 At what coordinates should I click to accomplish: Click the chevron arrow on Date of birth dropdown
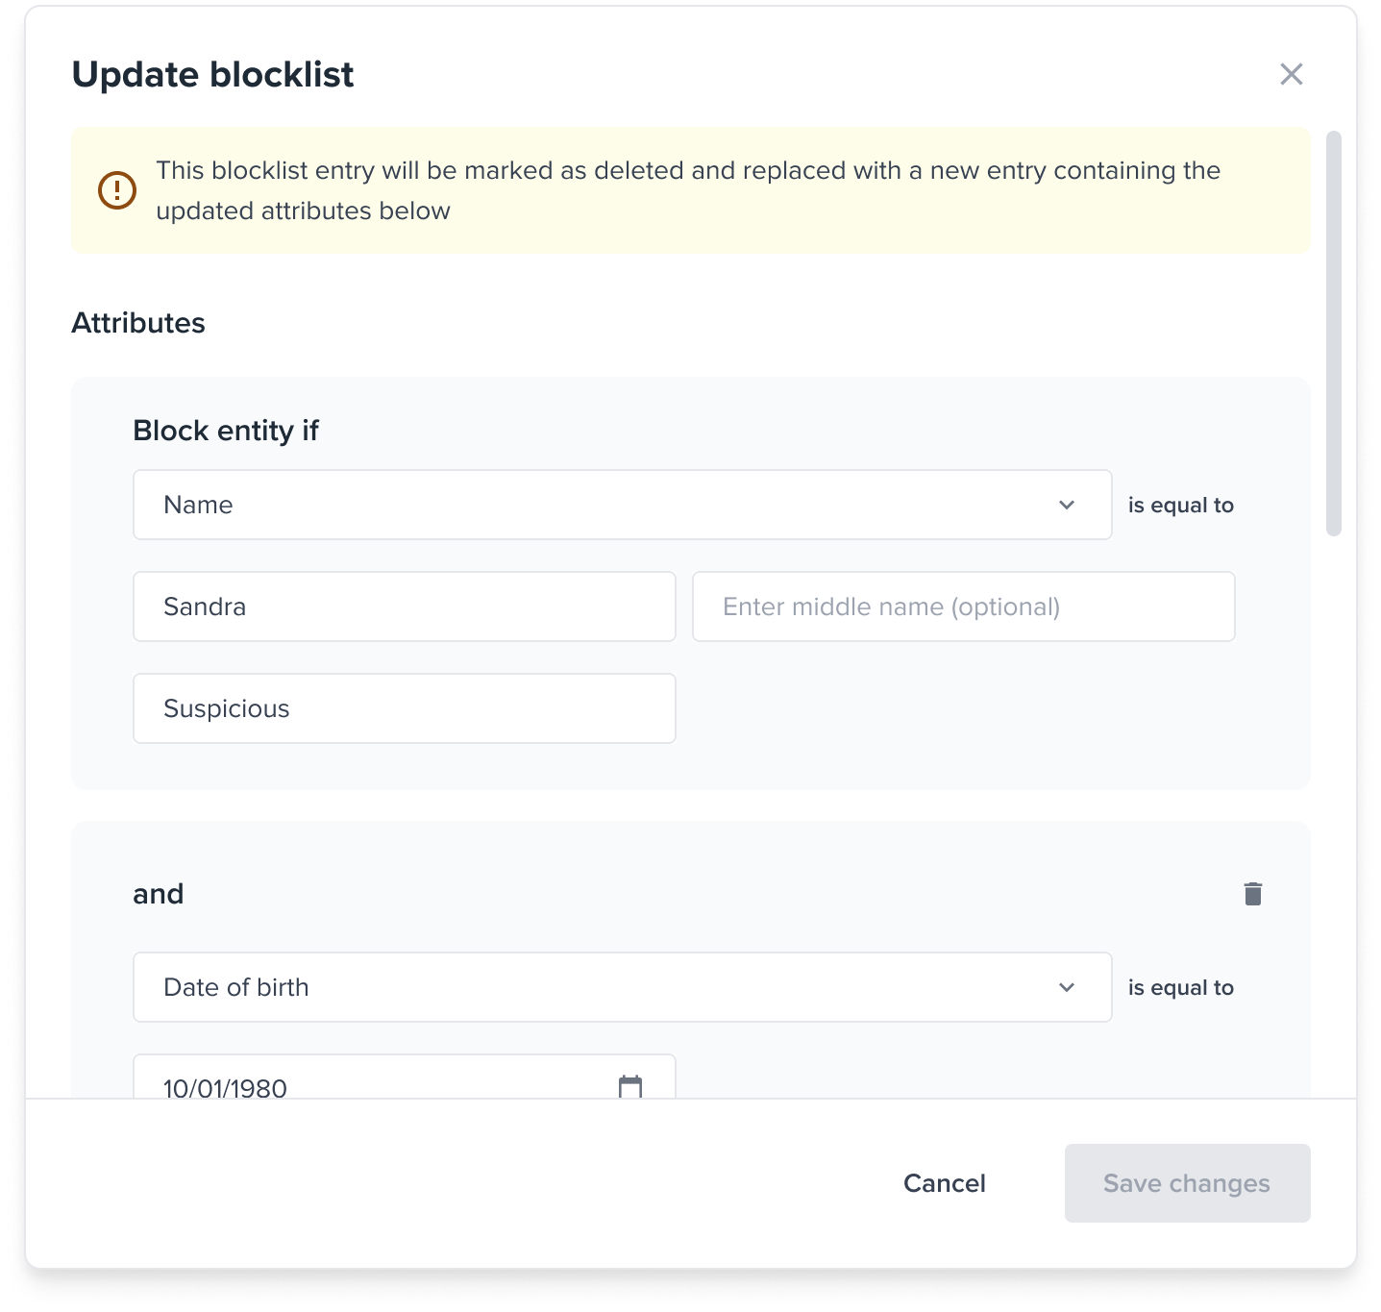point(1066,988)
